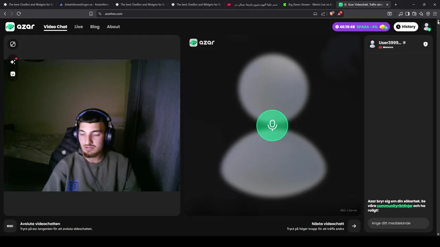Open the Brave Shields lion icon
The width and height of the screenshot is (440, 247).
(332, 14)
